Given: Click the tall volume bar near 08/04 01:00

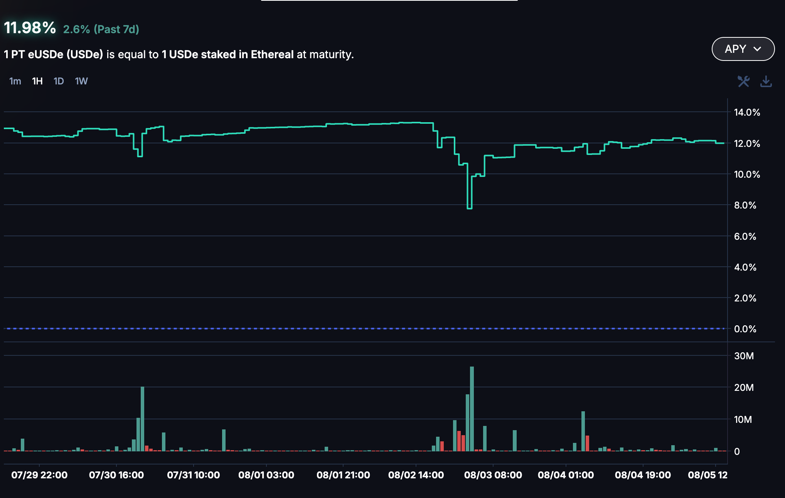Looking at the screenshot, I should coord(583,431).
